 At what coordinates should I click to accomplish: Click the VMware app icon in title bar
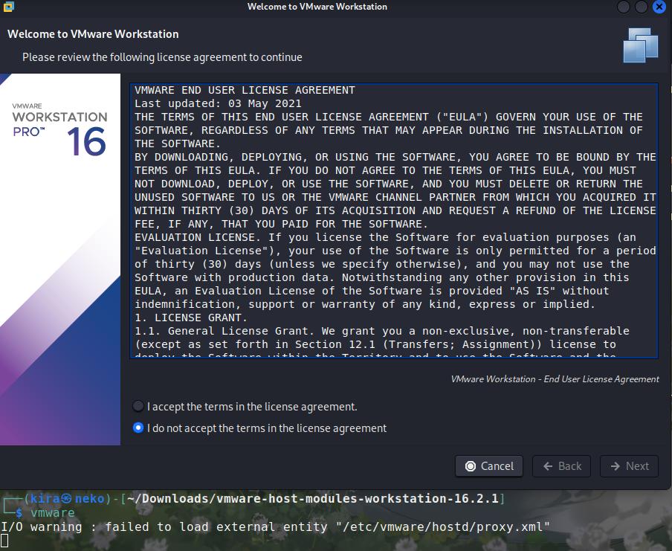(9, 7)
